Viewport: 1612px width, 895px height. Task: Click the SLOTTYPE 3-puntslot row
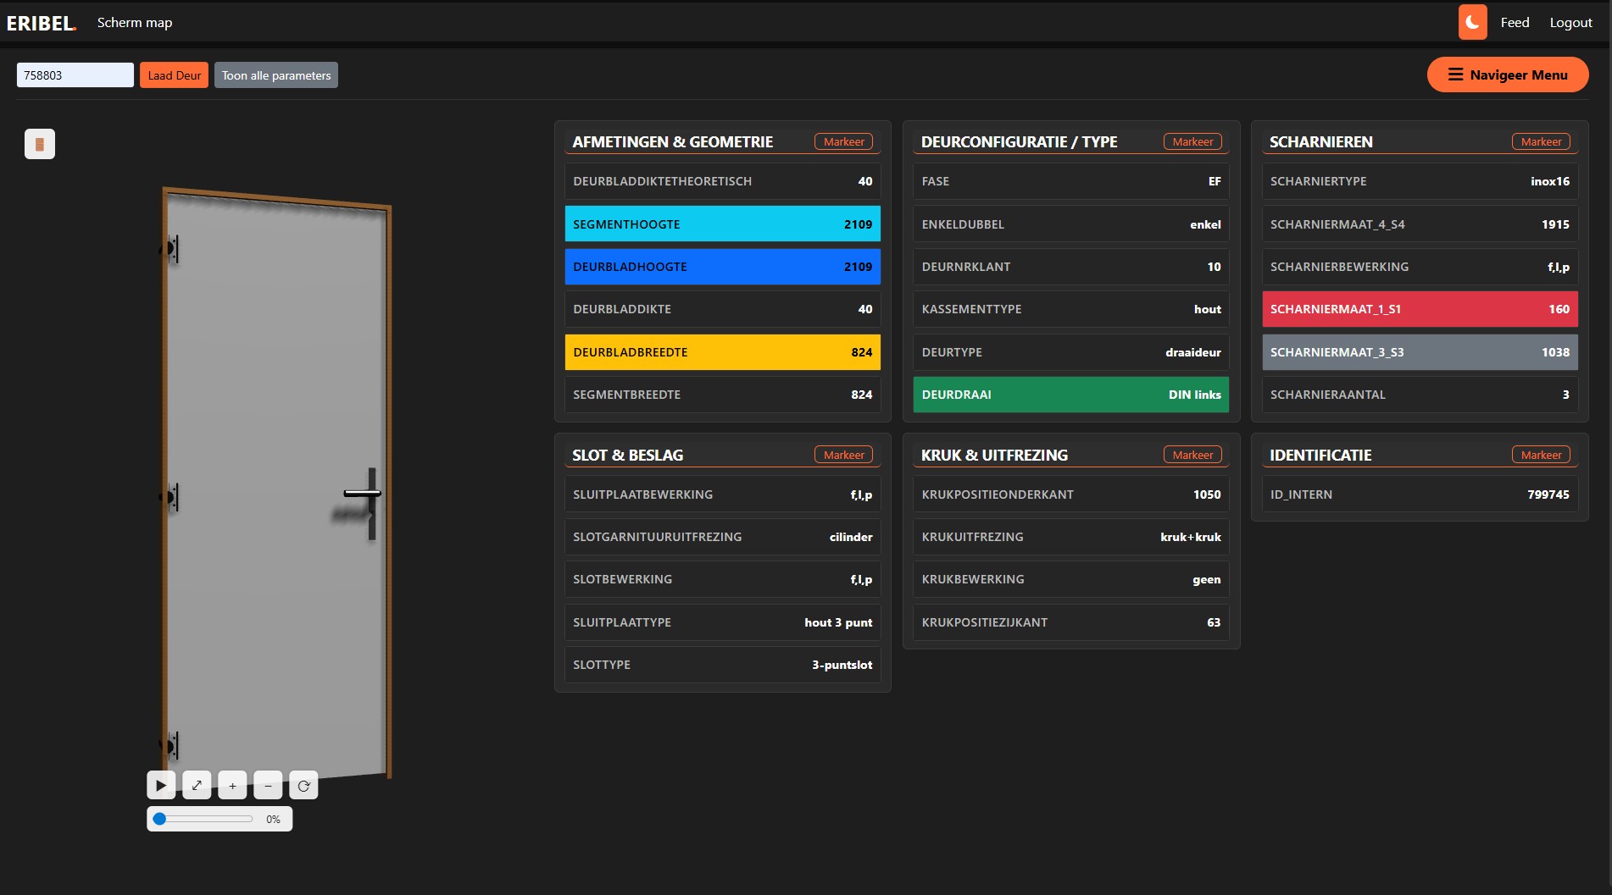click(723, 665)
